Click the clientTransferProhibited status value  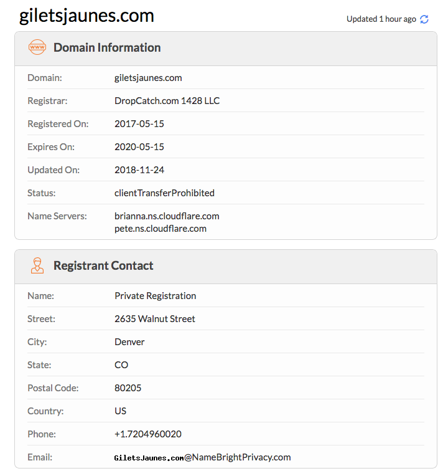164,193
